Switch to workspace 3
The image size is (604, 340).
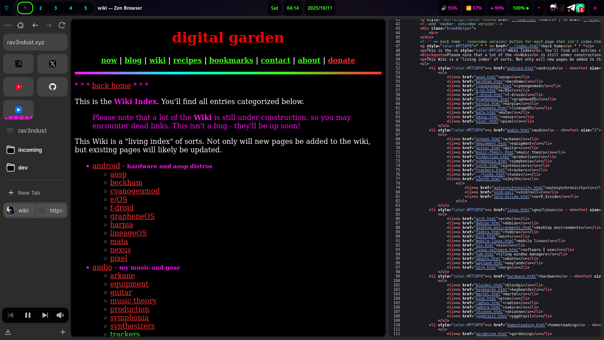coord(55,8)
